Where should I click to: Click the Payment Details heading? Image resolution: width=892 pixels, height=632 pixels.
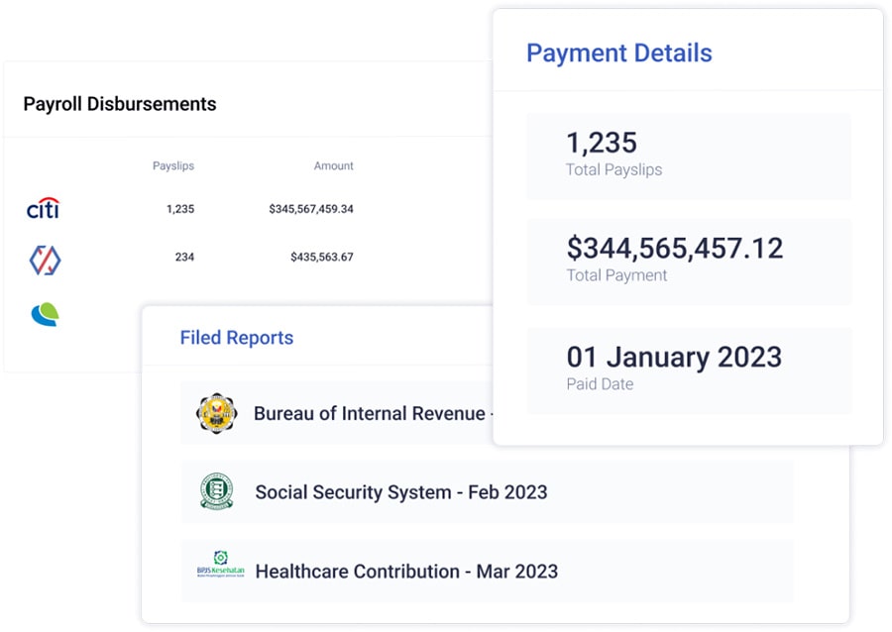619,53
